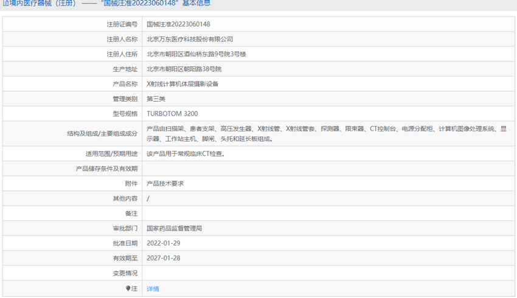
Task: Click the 管理类别 row label
Action: (x=125, y=99)
